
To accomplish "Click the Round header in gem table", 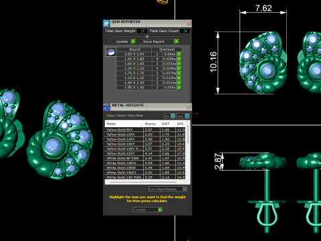I will [134, 50].
